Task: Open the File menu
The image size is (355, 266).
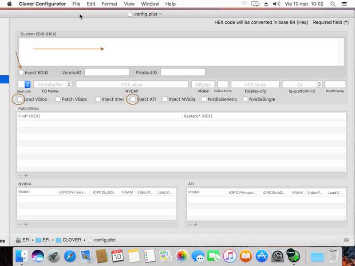Action: pos(76,4)
